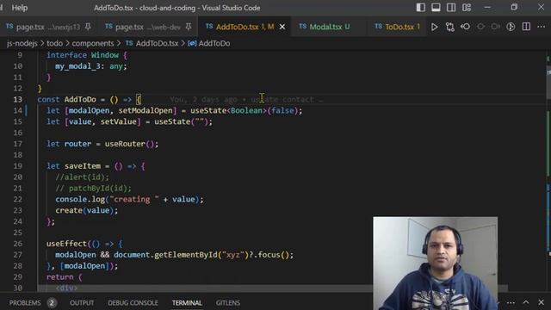
Task: Click line number 13 in gutter
Action: coord(17,100)
